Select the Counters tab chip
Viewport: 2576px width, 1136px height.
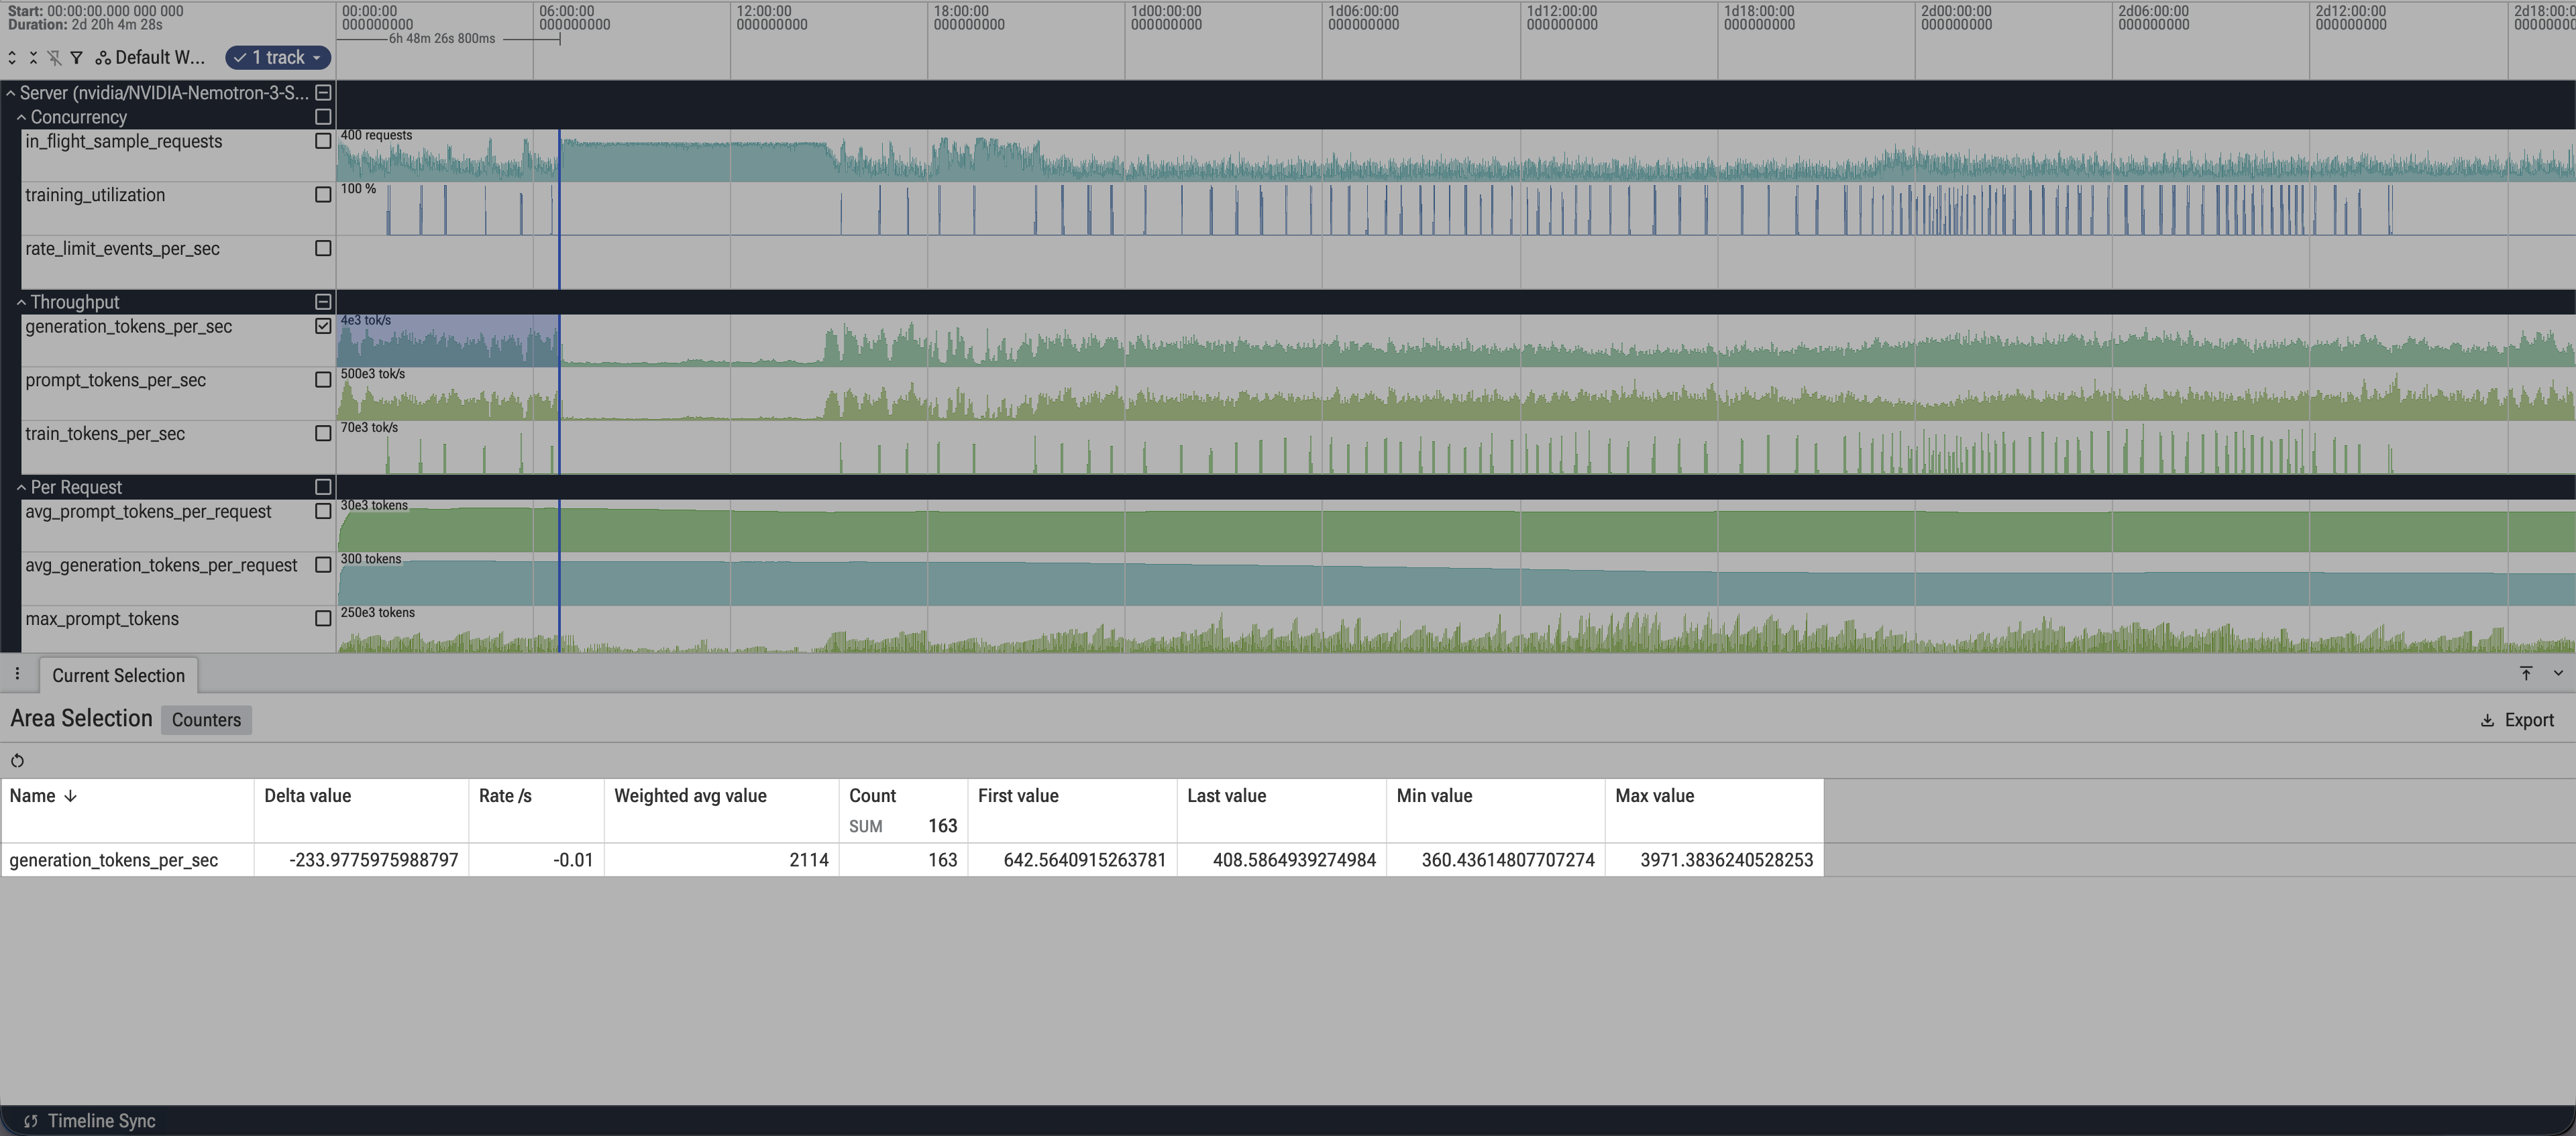click(x=206, y=720)
